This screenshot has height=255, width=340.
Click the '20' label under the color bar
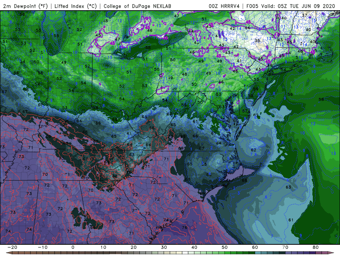click(x=133, y=247)
